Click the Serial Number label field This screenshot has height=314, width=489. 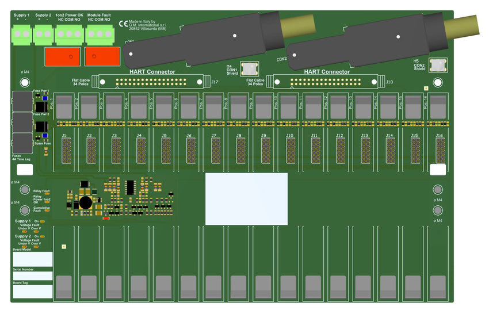click(x=32, y=276)
